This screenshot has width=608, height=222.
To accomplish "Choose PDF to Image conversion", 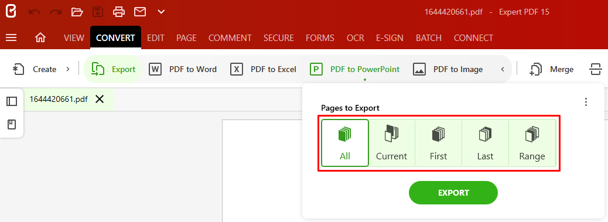I will [x=448, y=69].
